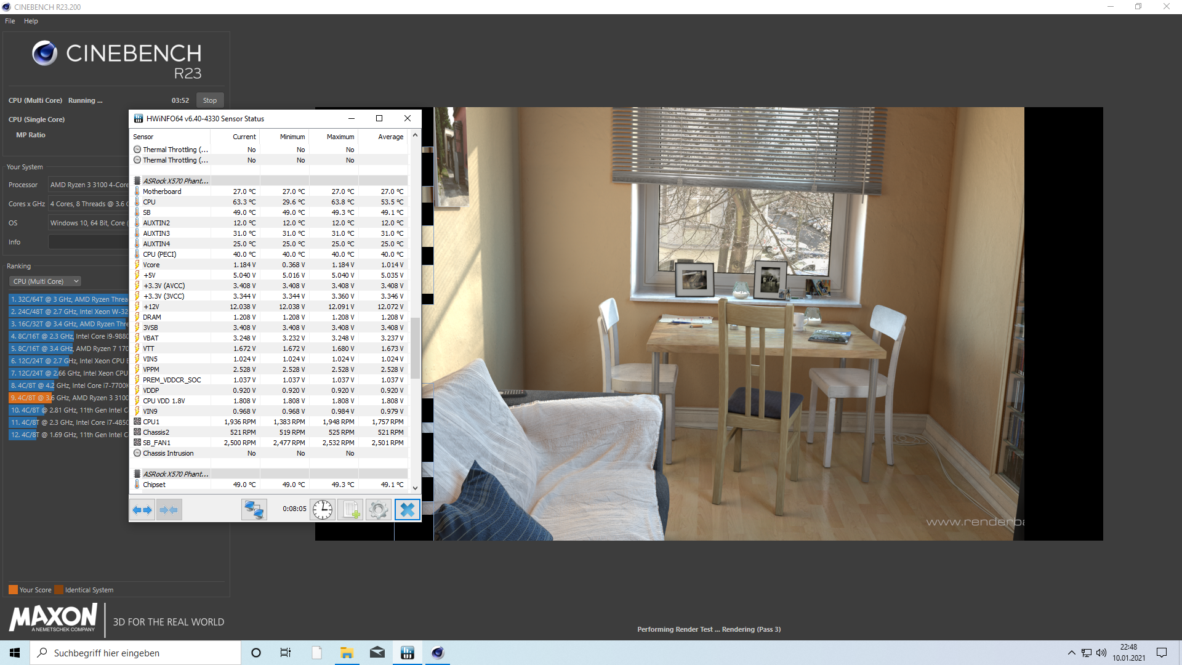This screenshot has width=1182, height=665.
Task: Open Ranking CPU (Multi Core) dropdown
Action: click(x=46, y=281)
